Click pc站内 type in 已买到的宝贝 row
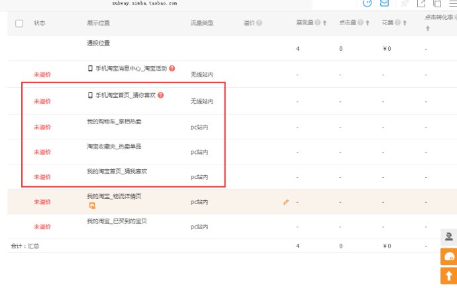Image resolution: width=457 pixels, height=288 pixels. [199, 227]
